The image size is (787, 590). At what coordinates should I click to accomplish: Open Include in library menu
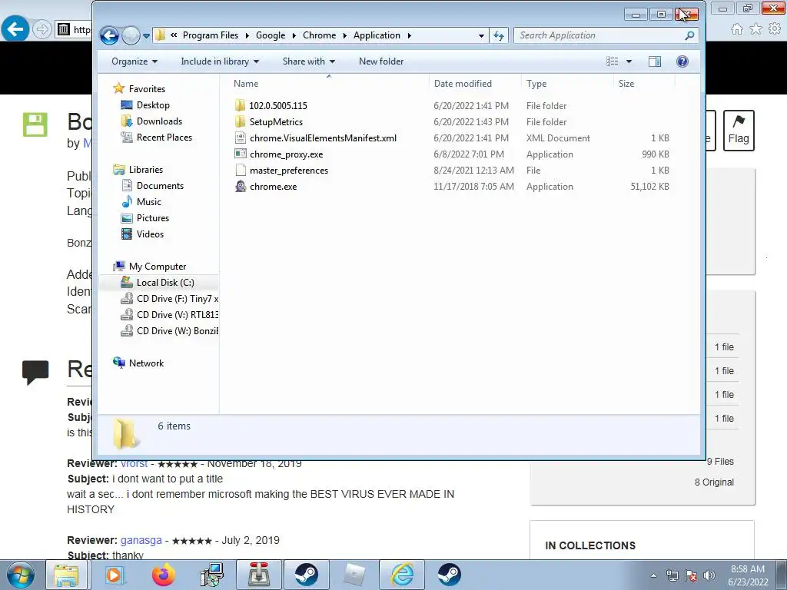tap(220, 61)
